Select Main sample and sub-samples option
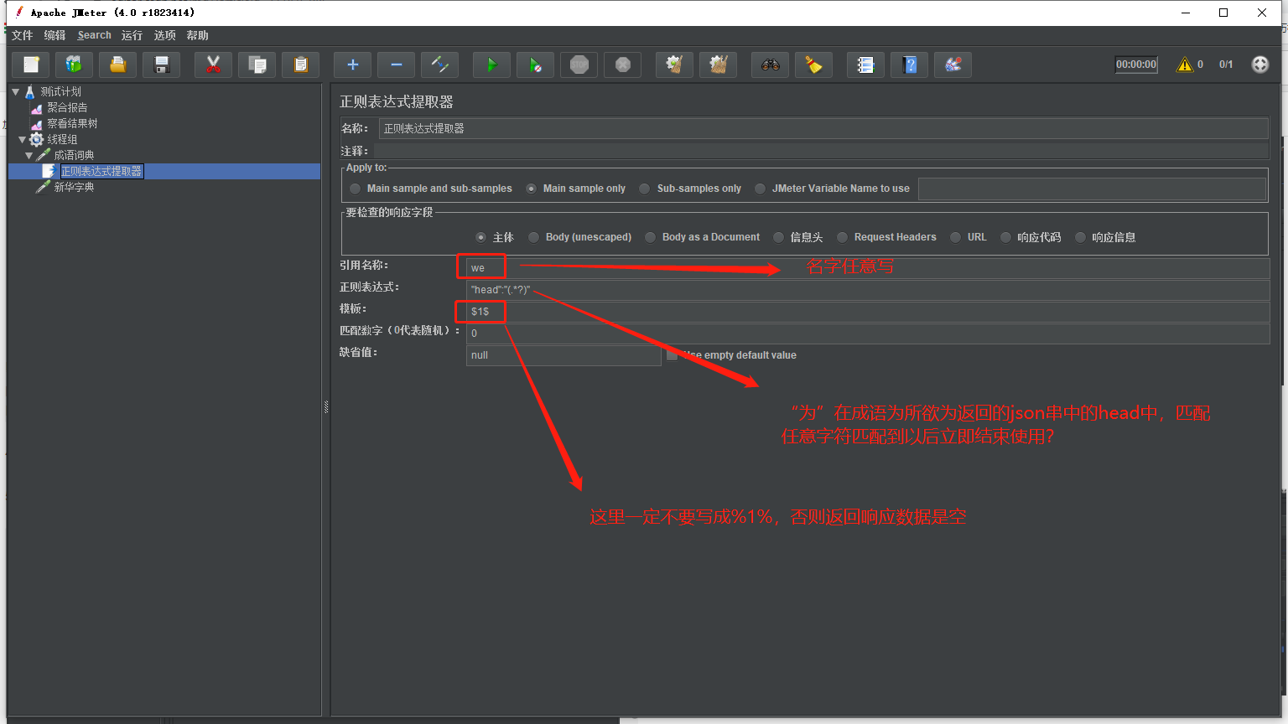The height and width of the screenshot is (724, 1288). click(431, 189)
